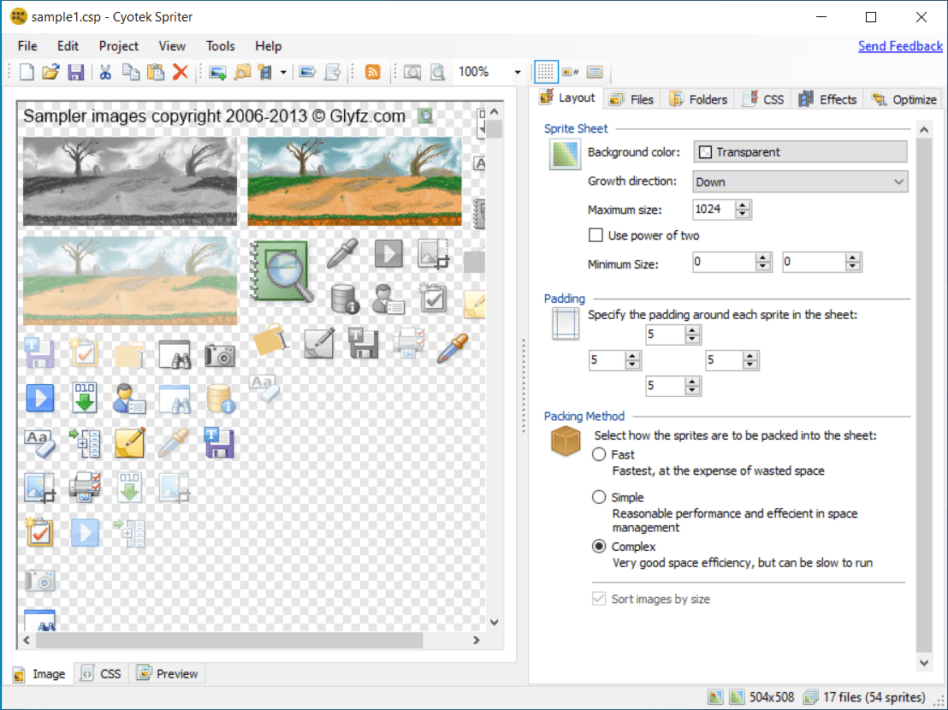948x710 pixels.
Task: Toggle the sprite numbering toolbar icon
Action: coord(570,72)
